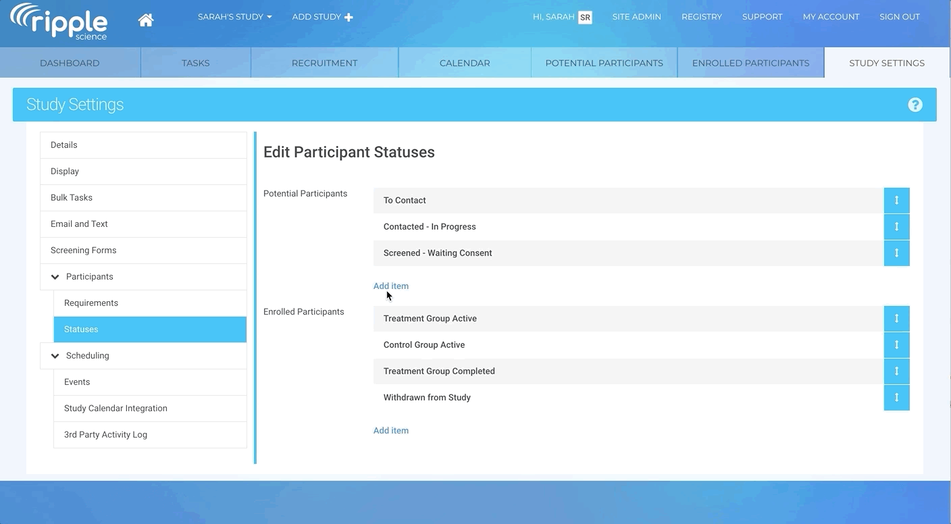Image resolution: width=951 pixels, height=524 pixels.
Task: Click reorder handle for To Contact status
Action: 896,201
